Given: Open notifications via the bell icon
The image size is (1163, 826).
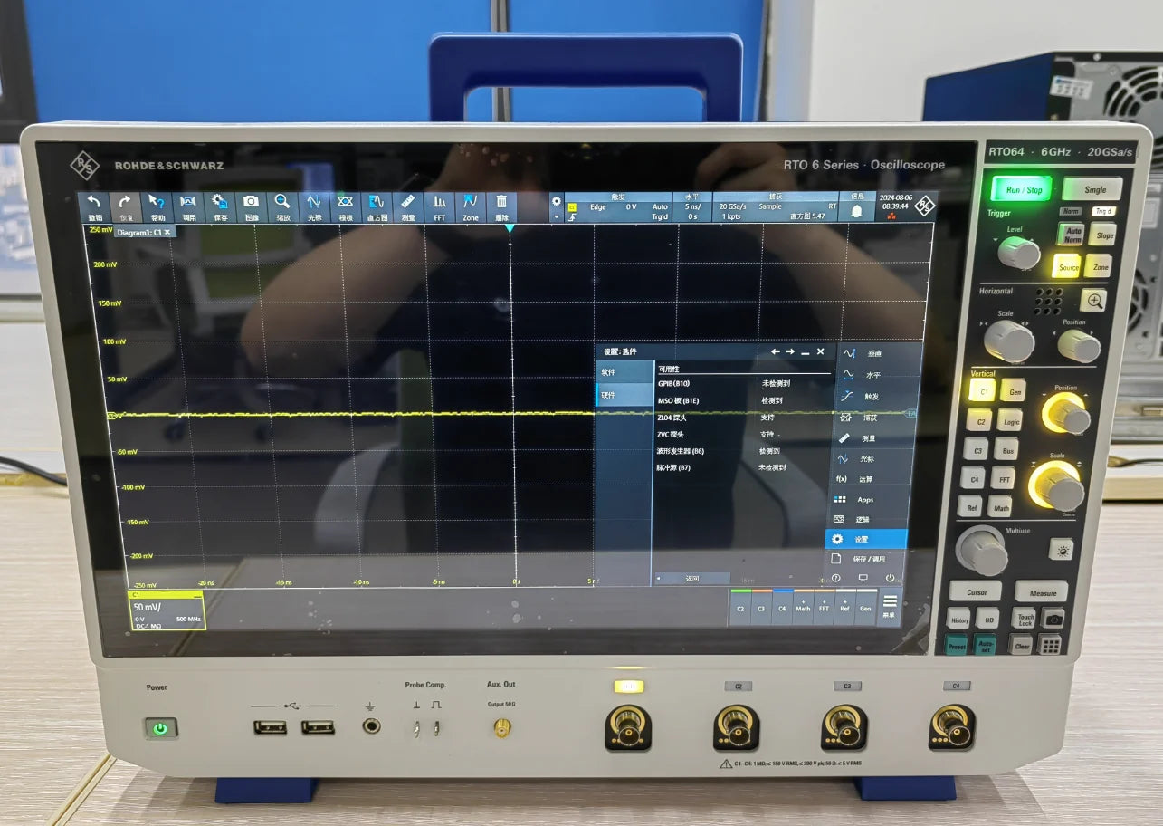Looking at the screenshot, I should coord(856,210).
